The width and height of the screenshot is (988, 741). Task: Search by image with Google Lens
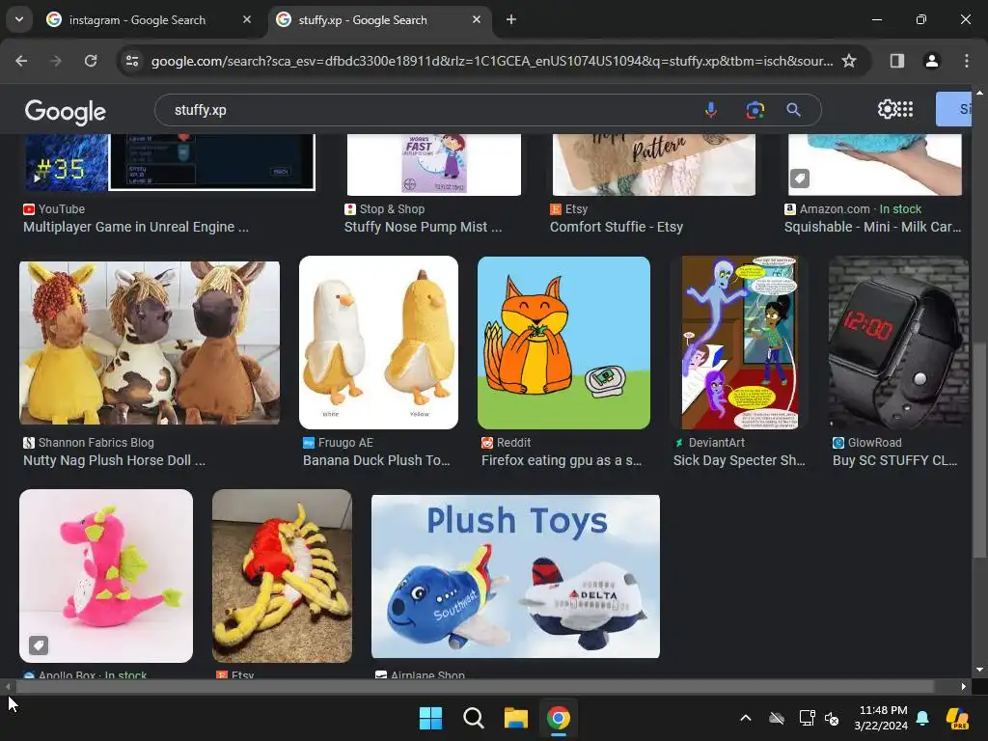point(755,110)
